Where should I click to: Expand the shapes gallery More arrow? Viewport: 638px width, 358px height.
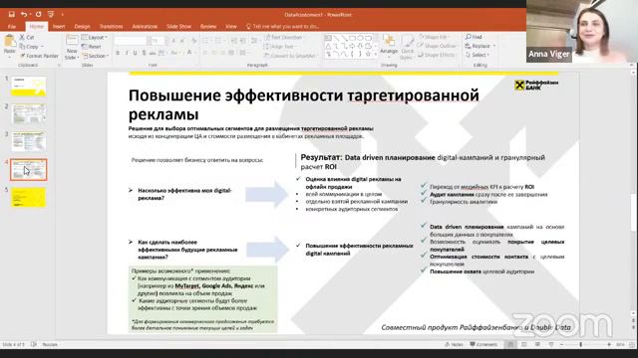376,54
